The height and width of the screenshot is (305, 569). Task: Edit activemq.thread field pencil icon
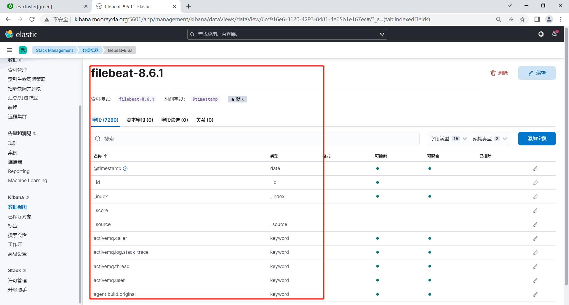point(536,267)
